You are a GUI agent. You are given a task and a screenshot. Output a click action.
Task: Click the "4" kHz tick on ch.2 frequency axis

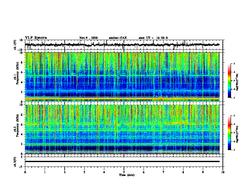click(x=22, y=134)
